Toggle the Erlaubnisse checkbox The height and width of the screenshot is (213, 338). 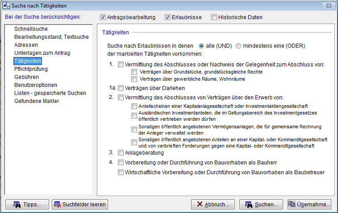[168, 17]
